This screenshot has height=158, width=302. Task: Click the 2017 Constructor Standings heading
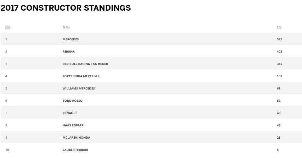pos(66,8)
